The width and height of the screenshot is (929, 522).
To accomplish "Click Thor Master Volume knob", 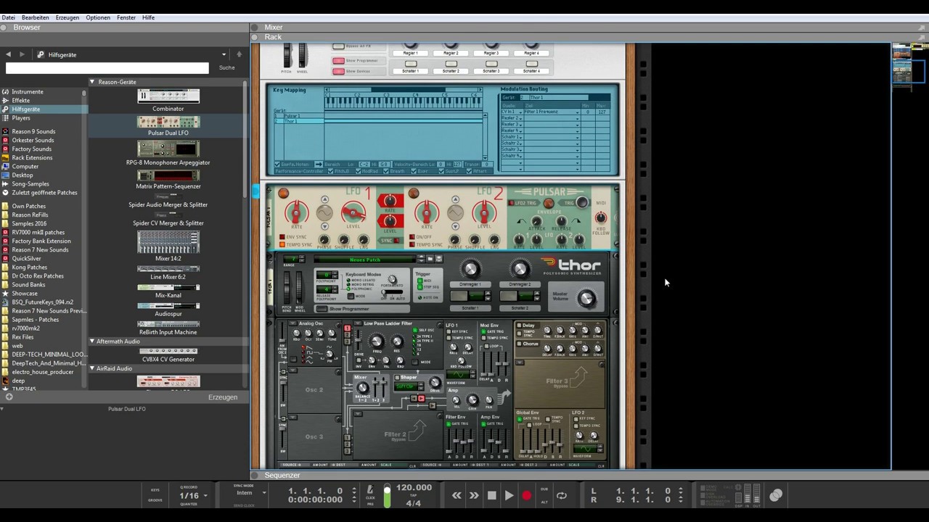I will click(x=586, y=298).
